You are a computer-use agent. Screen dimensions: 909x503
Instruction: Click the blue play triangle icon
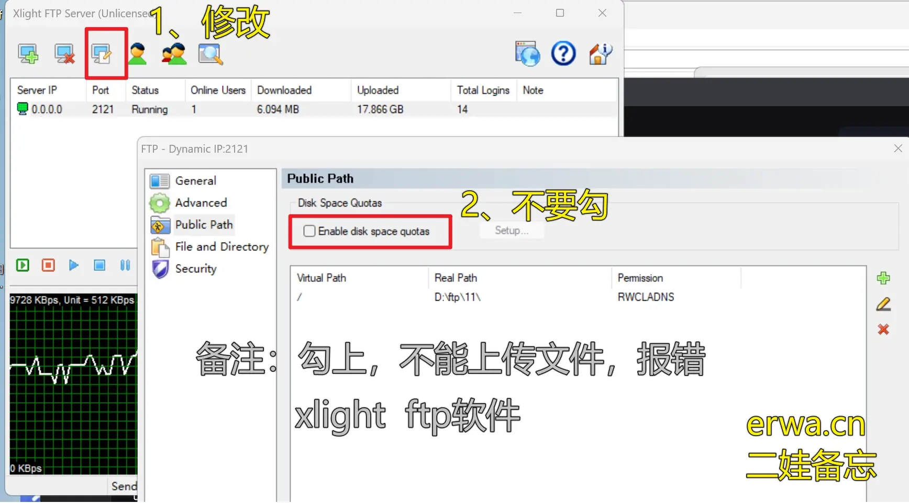point(74,265)
